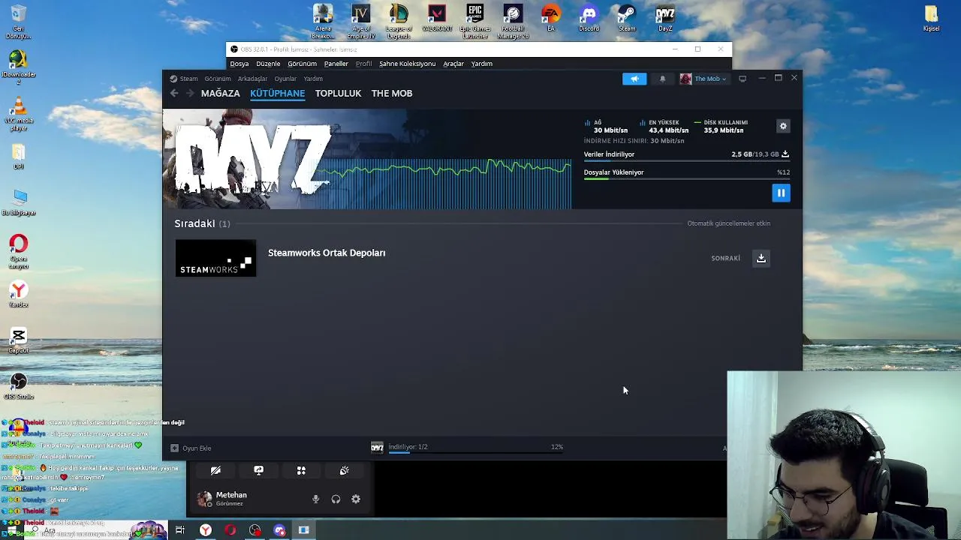Open Steam notifications bell
Image resolution: width=961 pixels, height=540 pixels.
pos(662,79)
